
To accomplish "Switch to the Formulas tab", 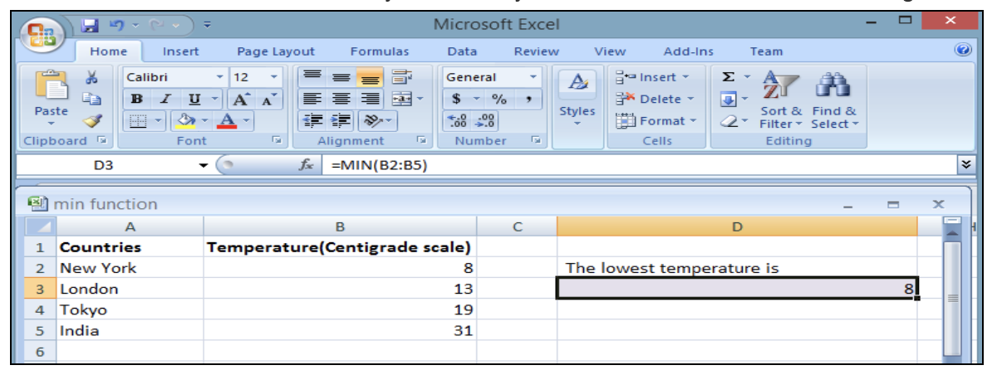I will tap(379, 51).
